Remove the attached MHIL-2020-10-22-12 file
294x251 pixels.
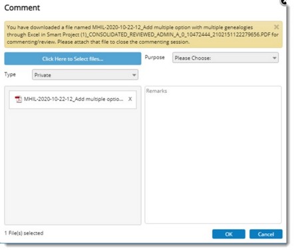click(x=130, y=99)
